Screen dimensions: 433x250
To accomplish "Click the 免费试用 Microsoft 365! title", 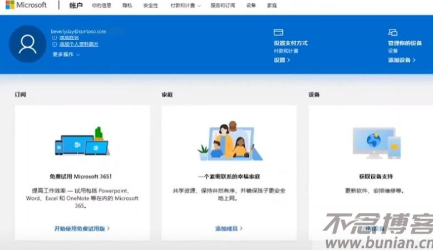I will coord(81,177).
